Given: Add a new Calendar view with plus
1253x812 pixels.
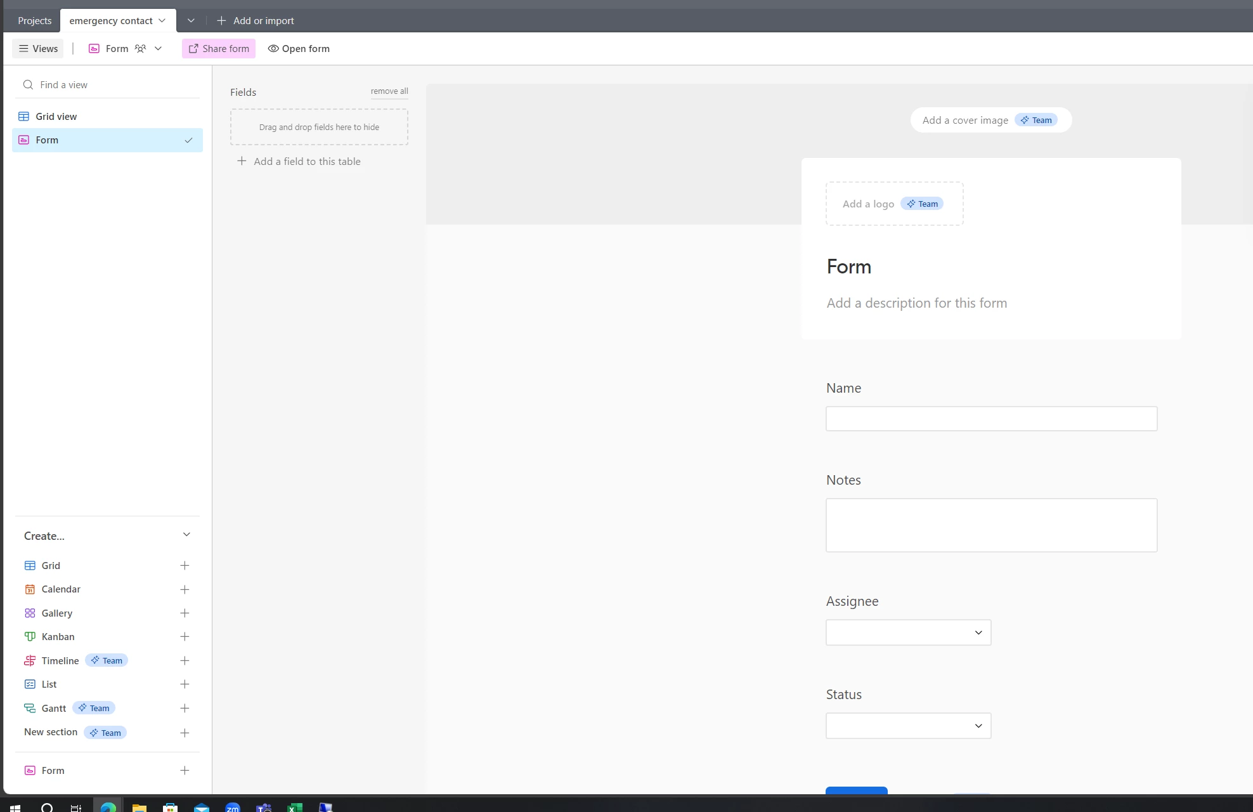Looking at the screenshot, I should [x=185, y=589].
